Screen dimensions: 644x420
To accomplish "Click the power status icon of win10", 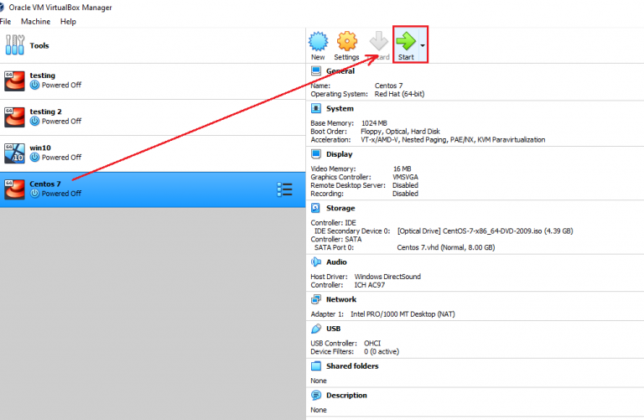I will (35, 158).
